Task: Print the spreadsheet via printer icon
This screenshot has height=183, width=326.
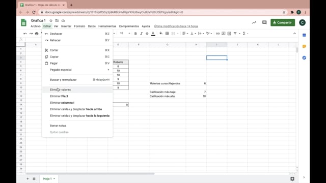Action: (x=37, y=34)
